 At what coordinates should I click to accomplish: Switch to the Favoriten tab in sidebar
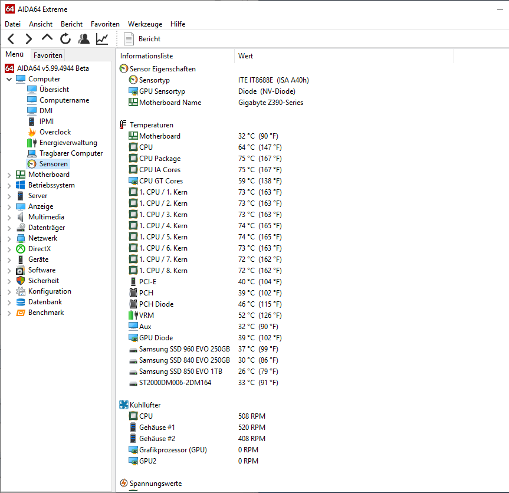click(48, 55)
